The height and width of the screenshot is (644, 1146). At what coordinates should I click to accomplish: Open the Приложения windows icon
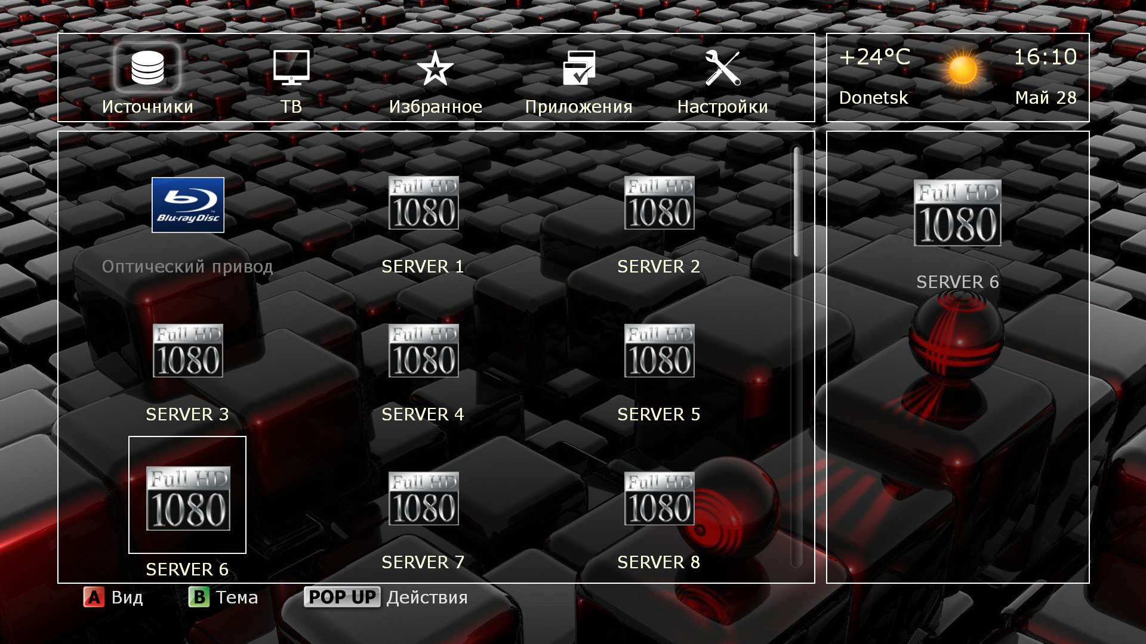pyautogui.click(x=579, y=67)
